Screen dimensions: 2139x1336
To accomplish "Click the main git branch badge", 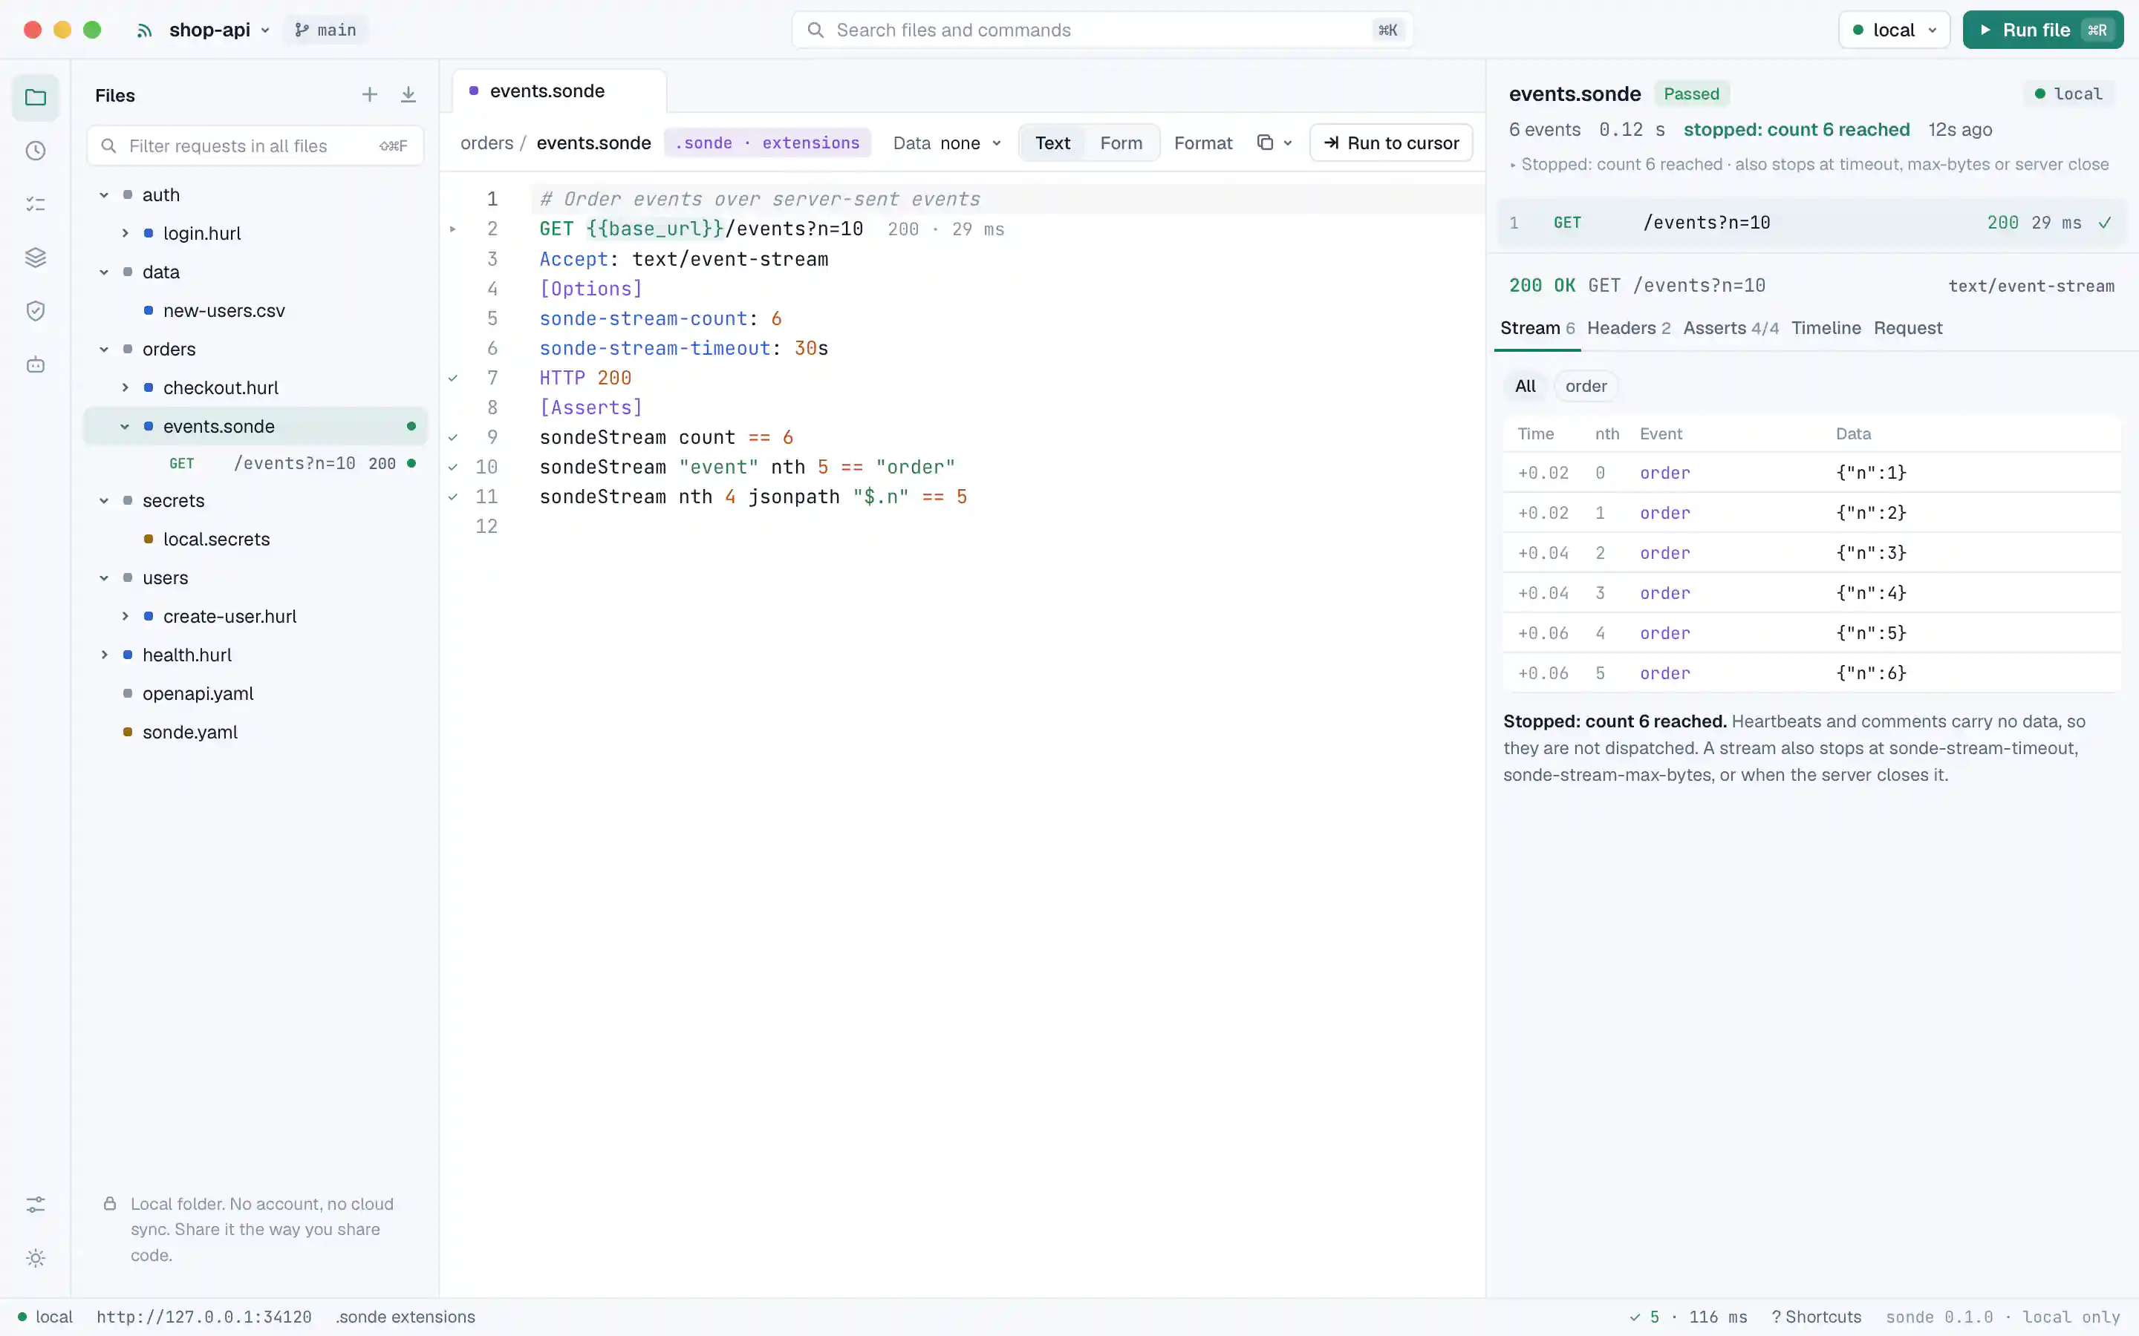I will click(x=325, y=30).
